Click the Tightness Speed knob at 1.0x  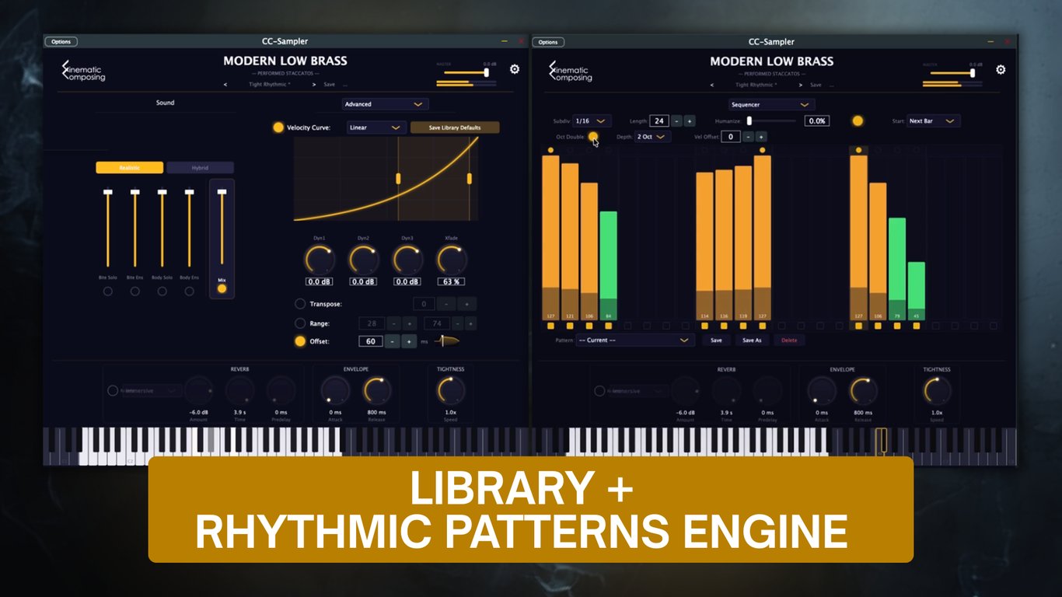(x=449, y=391)
